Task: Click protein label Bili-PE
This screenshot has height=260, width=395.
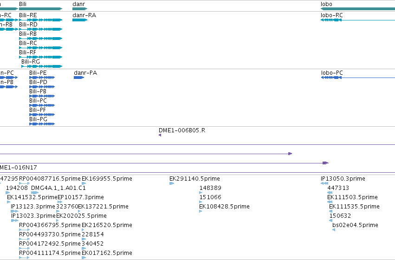Action: pos(38,73)
